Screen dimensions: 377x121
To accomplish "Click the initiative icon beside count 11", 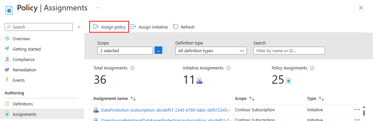I will (200, 81).
